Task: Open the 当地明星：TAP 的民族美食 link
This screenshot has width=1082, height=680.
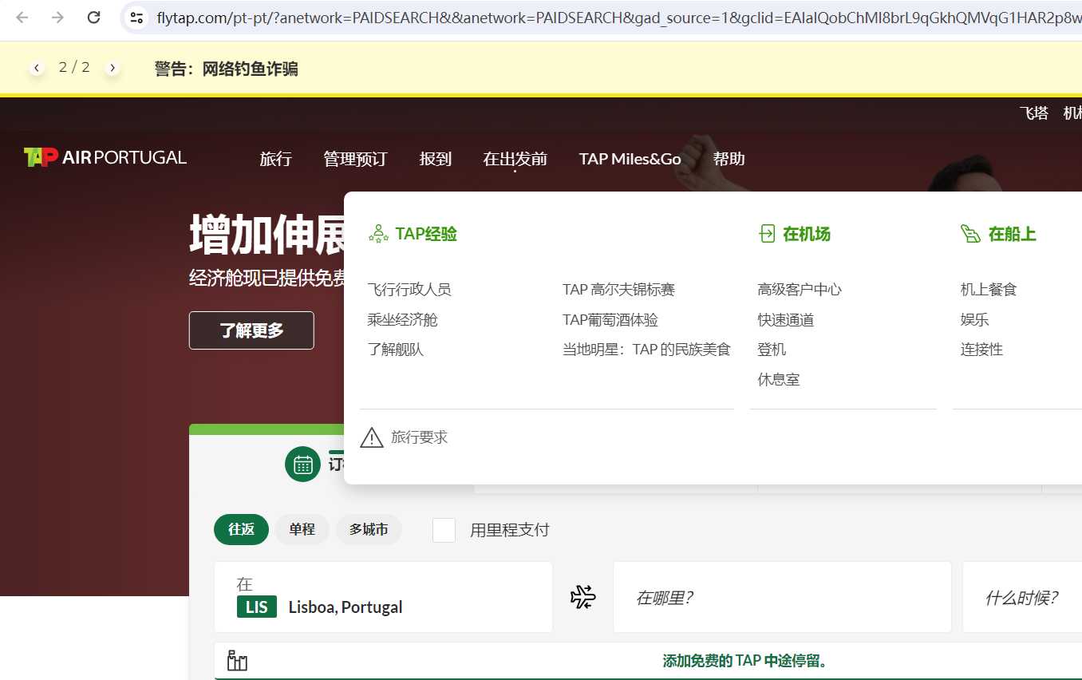Action: pyautogui.click(x=646, y=350)
